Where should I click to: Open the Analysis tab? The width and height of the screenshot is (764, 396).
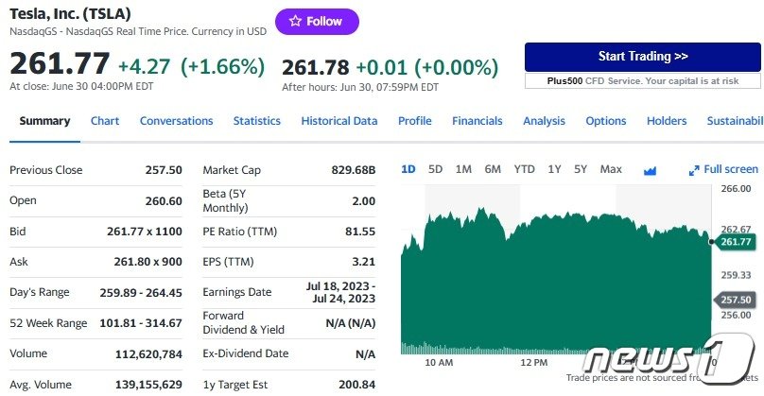(x=544, y=121)
